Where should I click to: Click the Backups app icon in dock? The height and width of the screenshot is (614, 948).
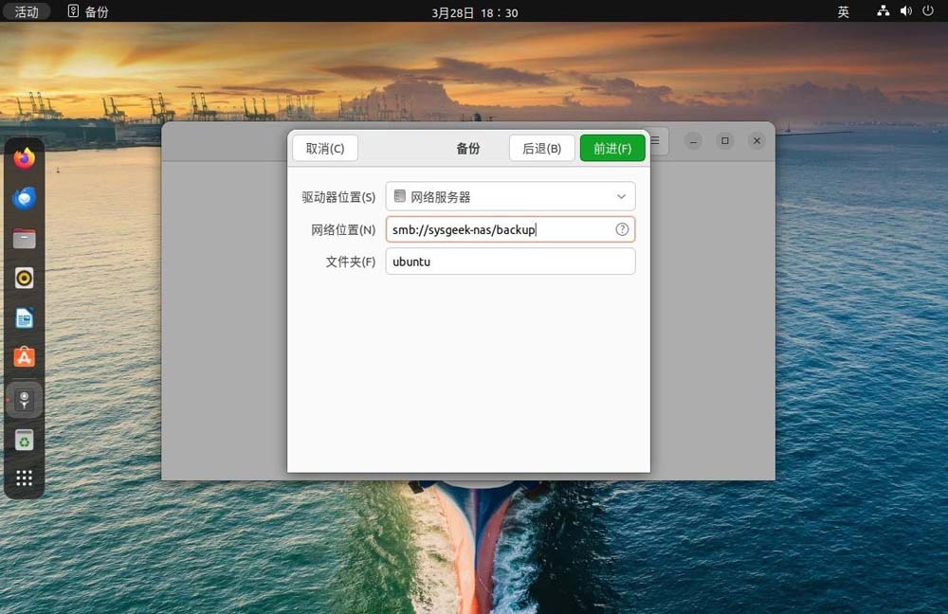[x=25, y=399]
